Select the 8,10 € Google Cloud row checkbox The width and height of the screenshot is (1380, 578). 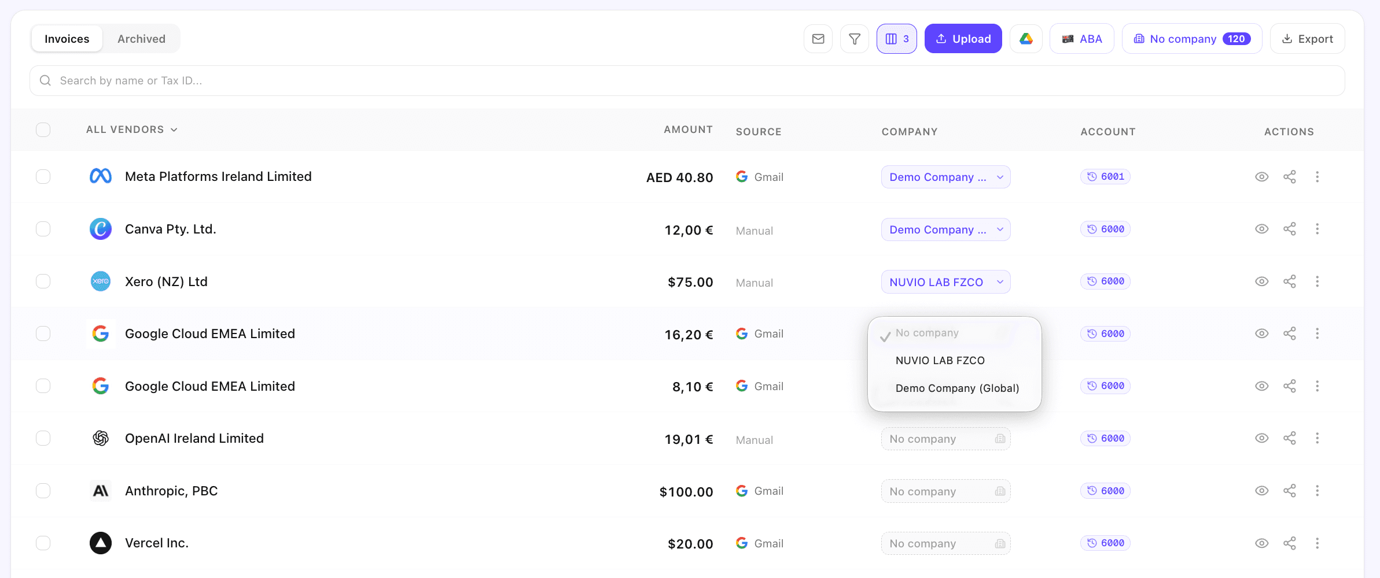(x=43, y=386)
